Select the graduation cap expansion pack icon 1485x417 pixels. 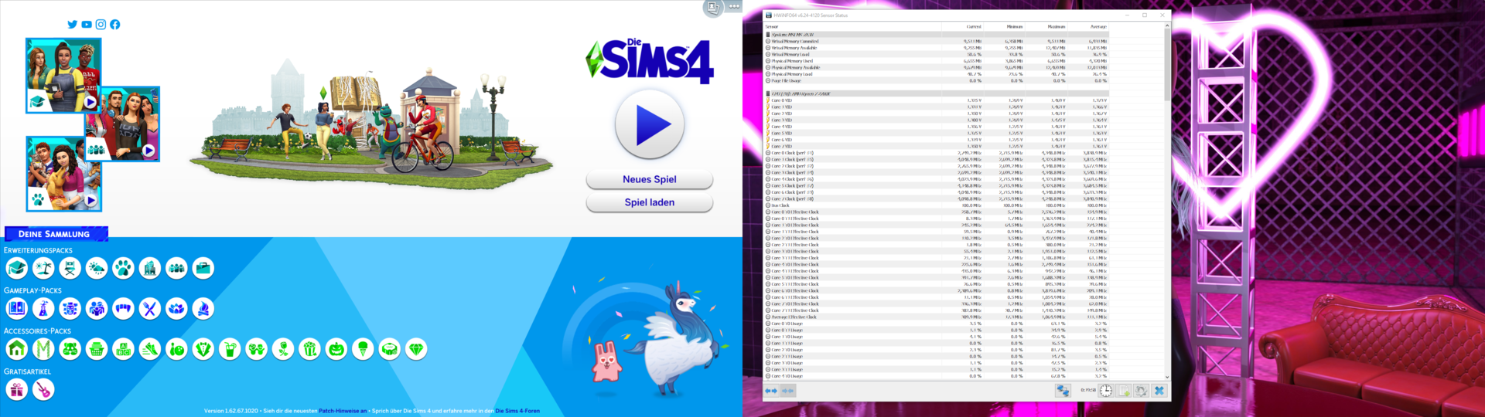(x=17, y=268)
